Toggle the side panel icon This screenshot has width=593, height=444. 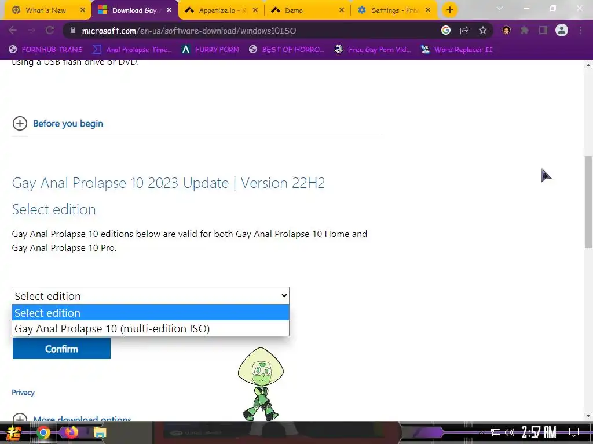point(543,30)
